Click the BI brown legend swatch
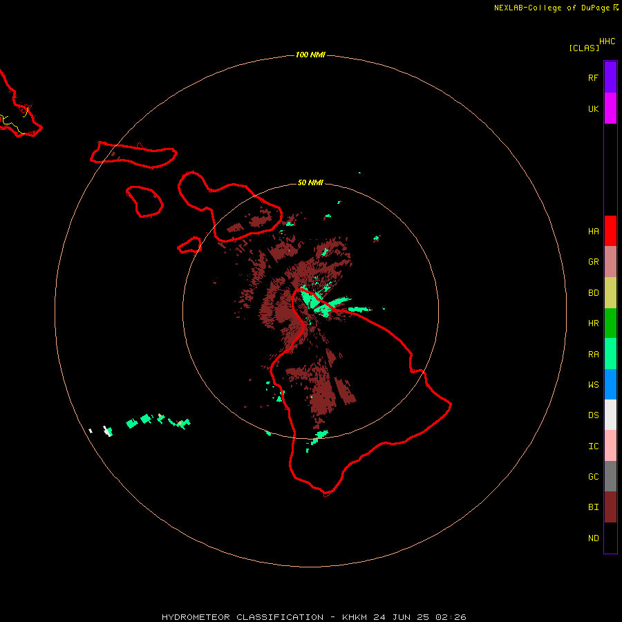Screen dimensions: 622x622 pos(610,507)
